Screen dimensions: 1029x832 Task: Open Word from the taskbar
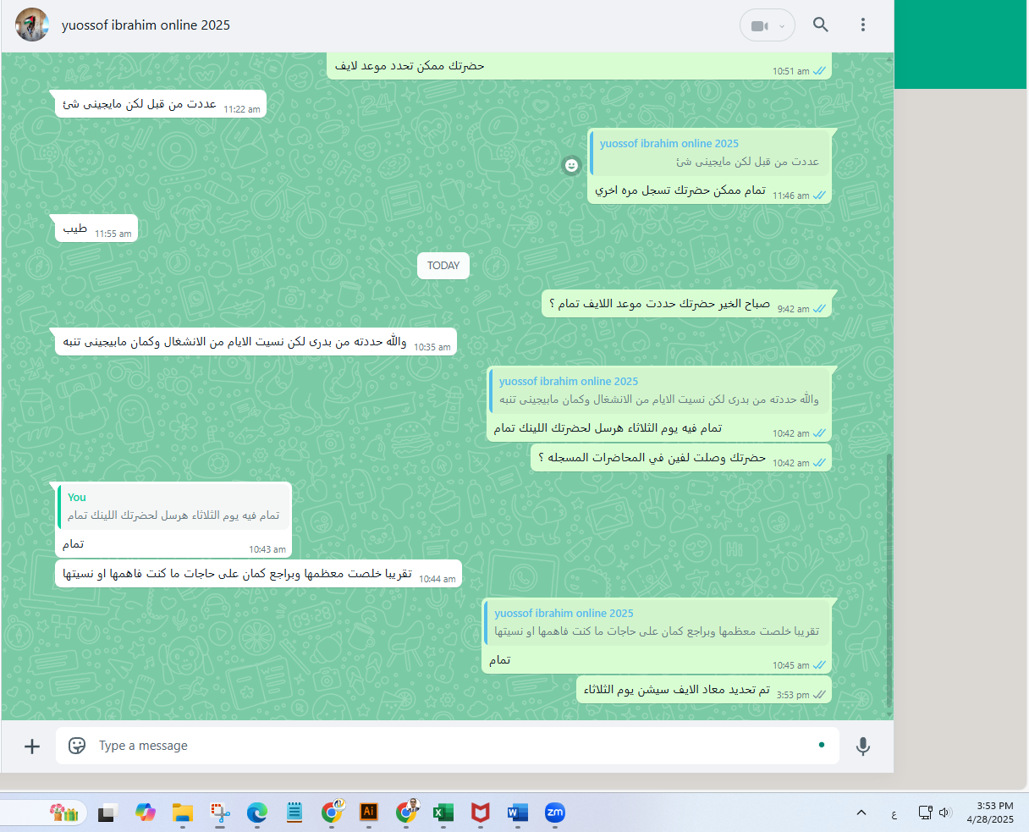(517, 813)
